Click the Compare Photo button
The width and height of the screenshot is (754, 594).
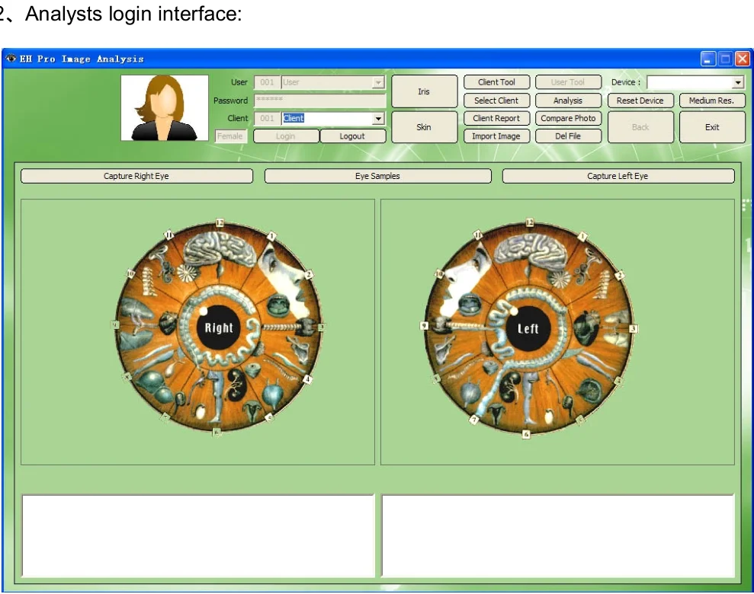tap(568, 119)
